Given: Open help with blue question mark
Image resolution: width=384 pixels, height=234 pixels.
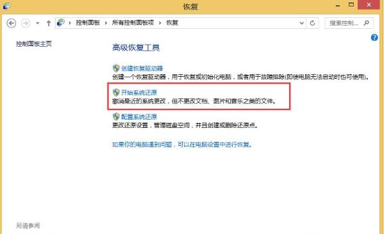Looking at the screenshot, I should (374, 38).
